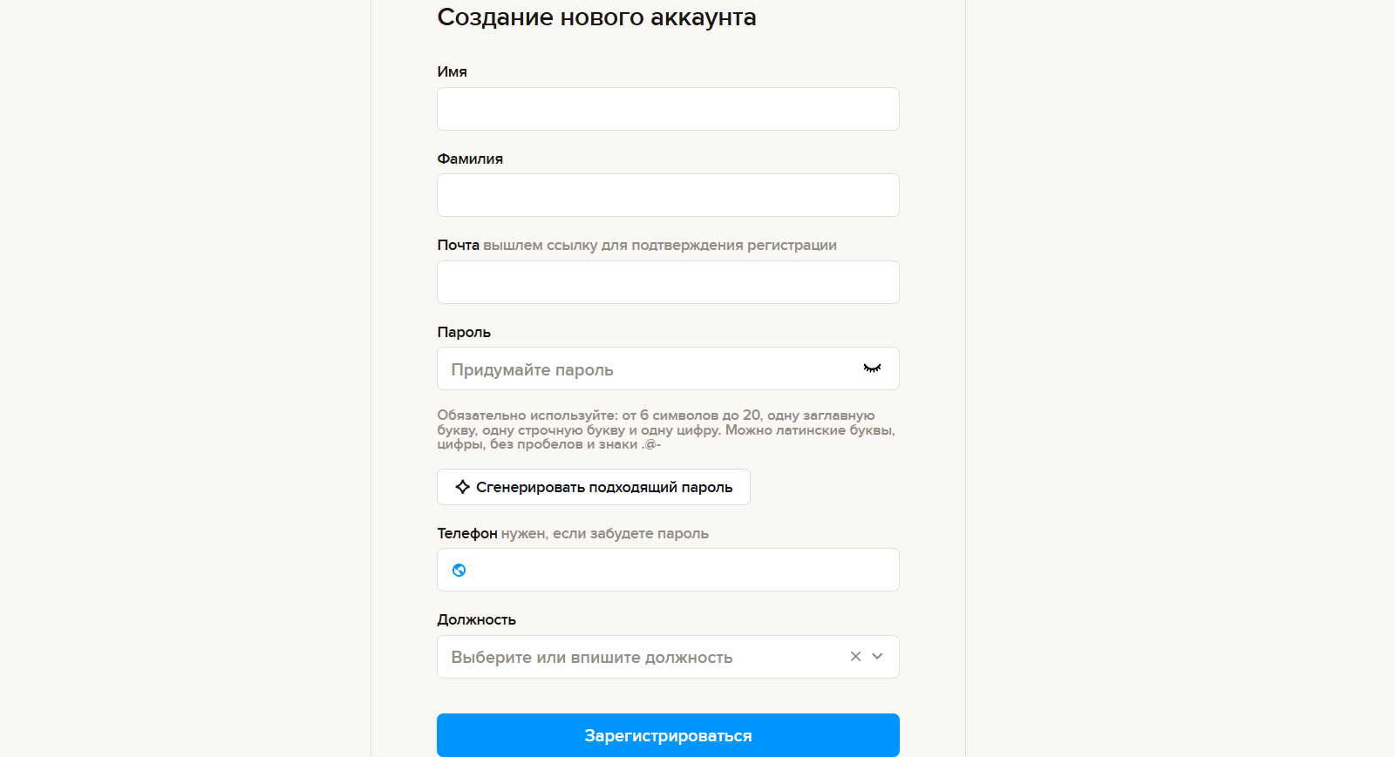Click the Имя field label
Image resolution: width=1395 pixels, height=757 pixels.
pos(452,71)
